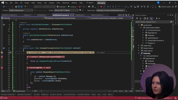Close the VerifyOrderConsumer.cs tab

click(x=73, y=15)
